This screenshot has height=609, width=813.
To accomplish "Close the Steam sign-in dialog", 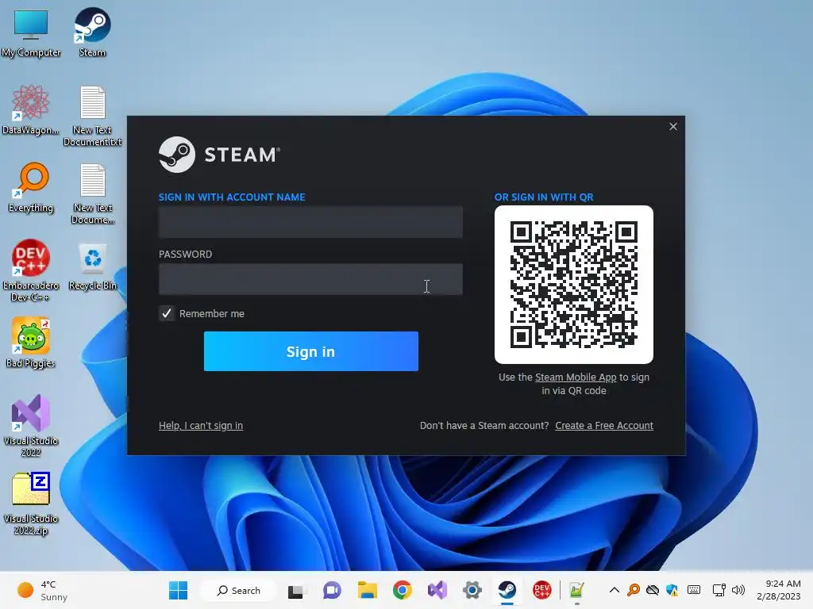I will 673,126.
